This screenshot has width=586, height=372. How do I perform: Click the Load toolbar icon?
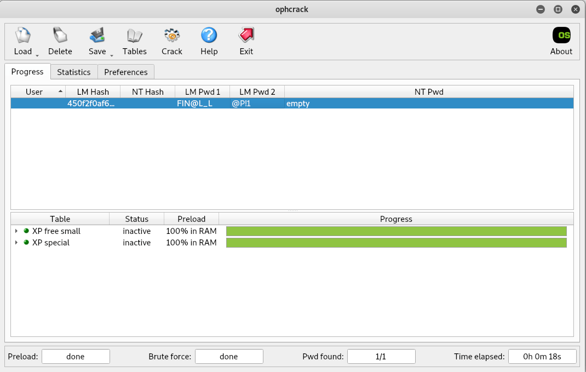(23, 36)
